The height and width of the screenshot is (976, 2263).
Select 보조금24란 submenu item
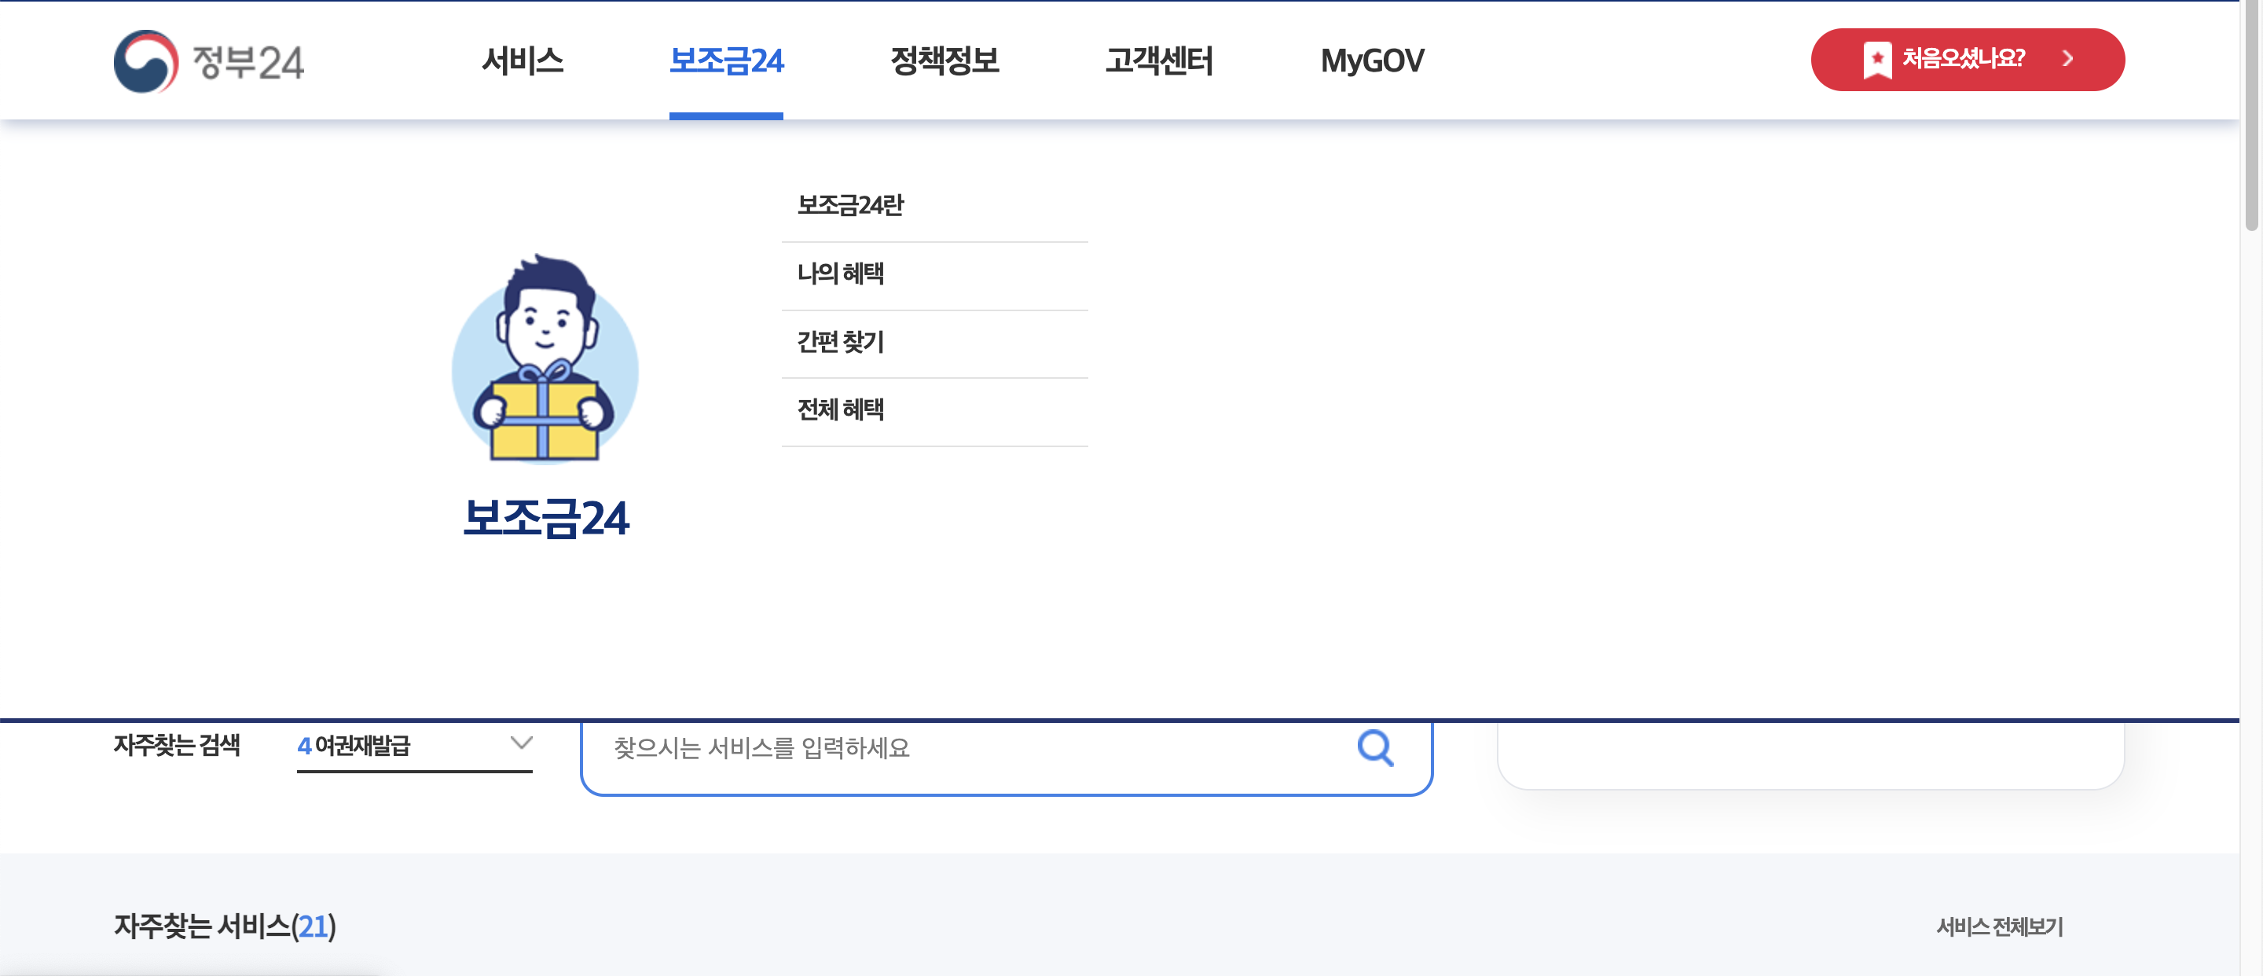[849, 204]
